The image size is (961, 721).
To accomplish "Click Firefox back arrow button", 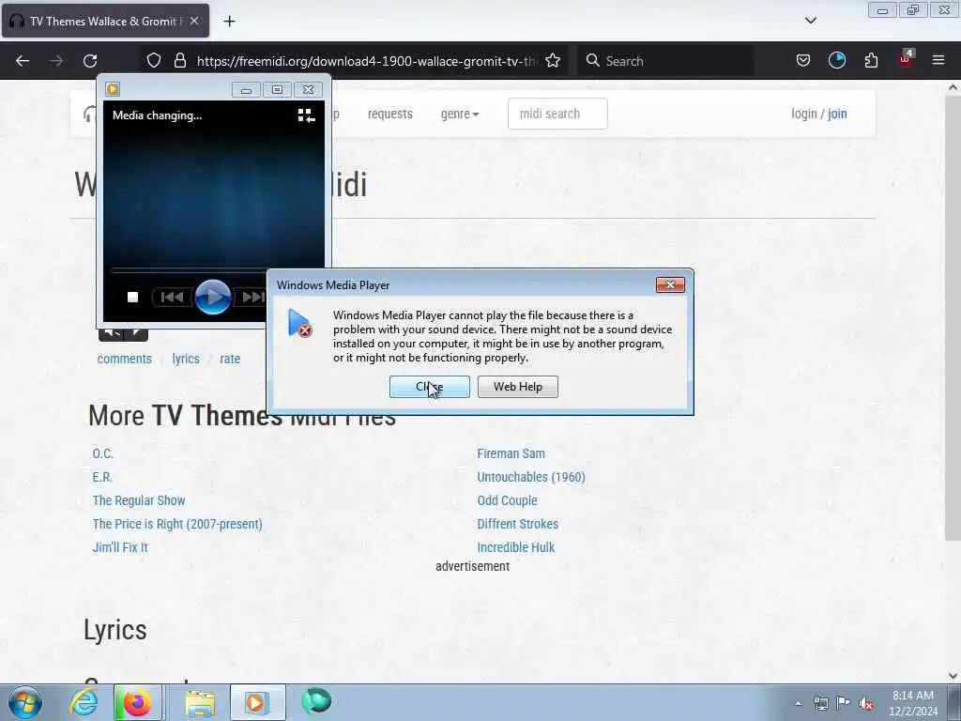I will (23, 61).
